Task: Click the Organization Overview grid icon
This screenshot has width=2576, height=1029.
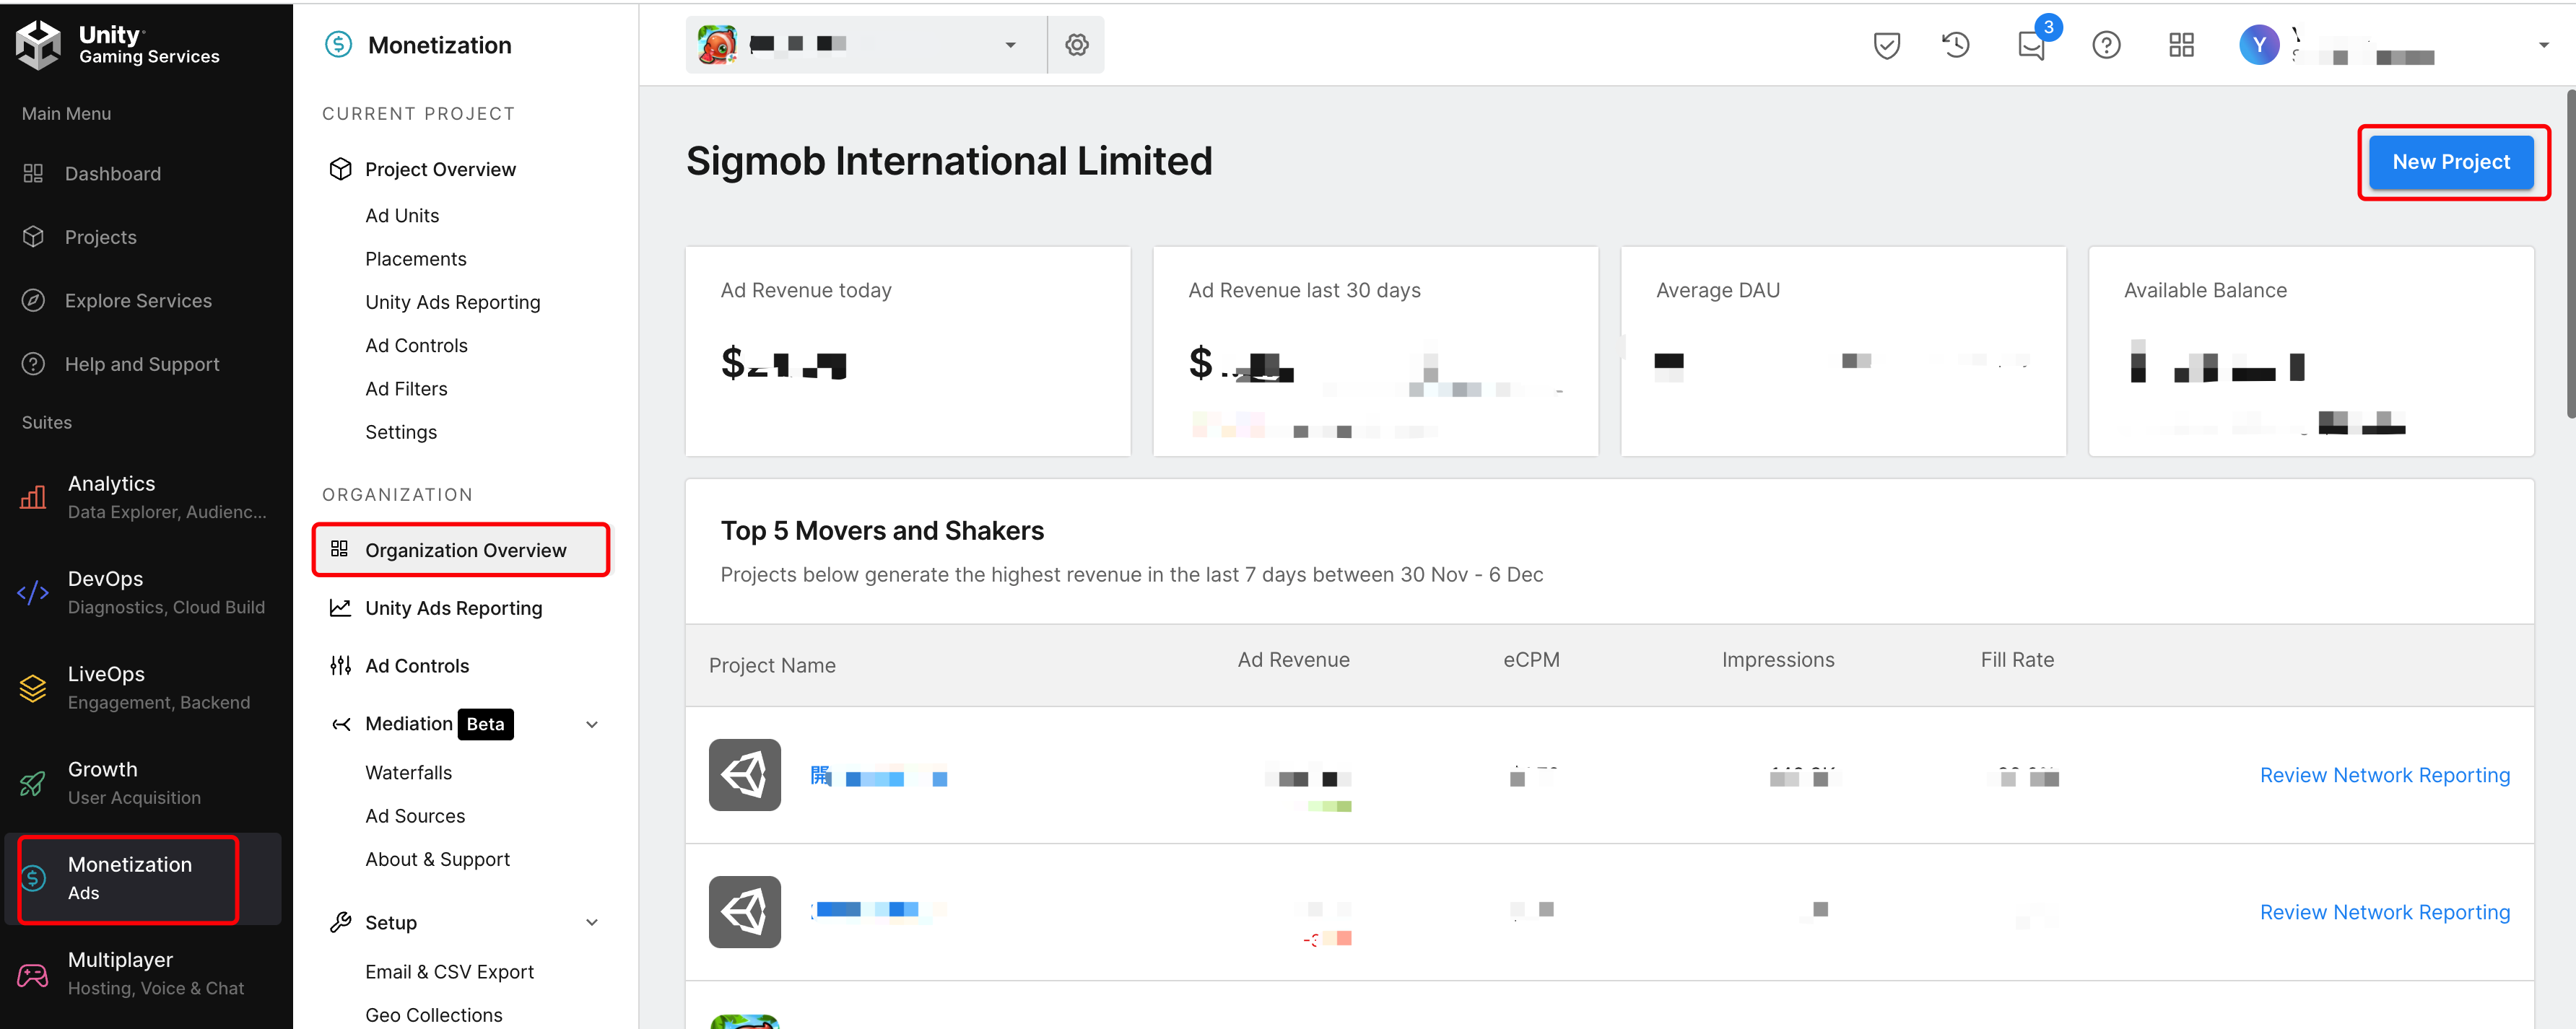Action: click(x=340, y=549)
